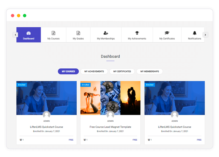Screen dimensions: 219x157
Task: Click the My Achievements trophy icon
Action: [137, 33]
